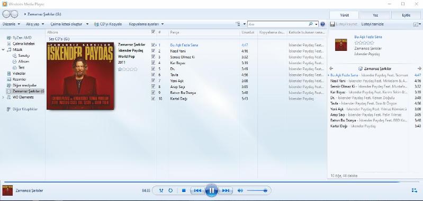
Task: Collapse the Müzik tree node arrow
Action: click(3, 49)
